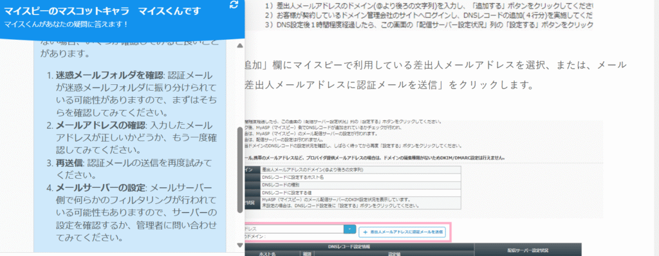Image resolution: width=659 pixels, height=256 pixels.
Task: Click the chat scroll up arrow
Action: tap(240, 46)
